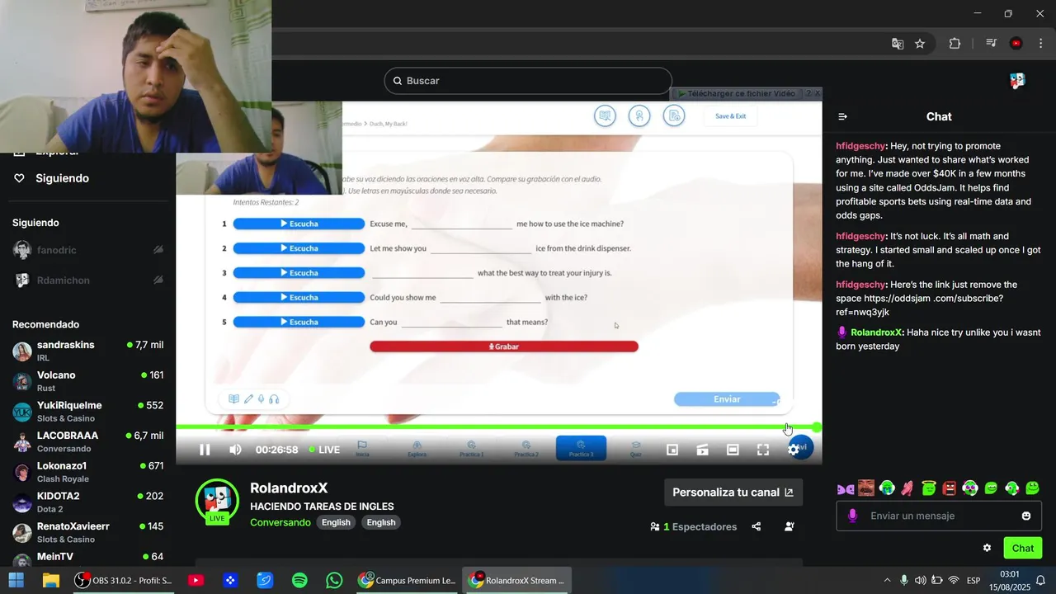Insert the purple fish-shaped emote
This screenshot has width=1056, height=594.
point(846,488)
